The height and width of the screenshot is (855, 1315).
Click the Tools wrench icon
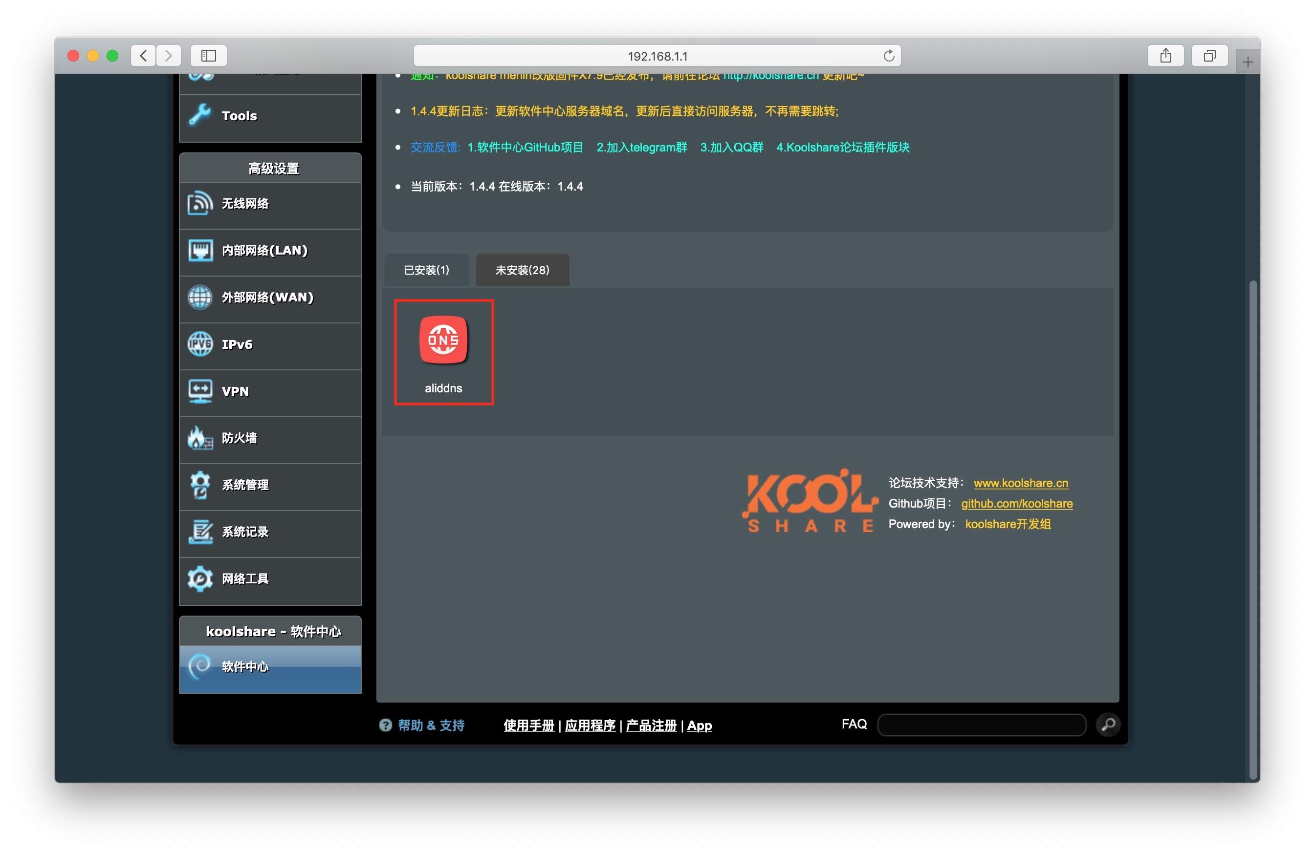[x=199, y=115]
